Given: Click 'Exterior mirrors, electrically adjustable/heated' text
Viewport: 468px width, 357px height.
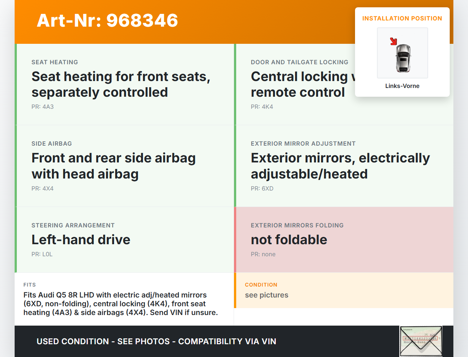Looking at the screenshot, I should 340,166.
